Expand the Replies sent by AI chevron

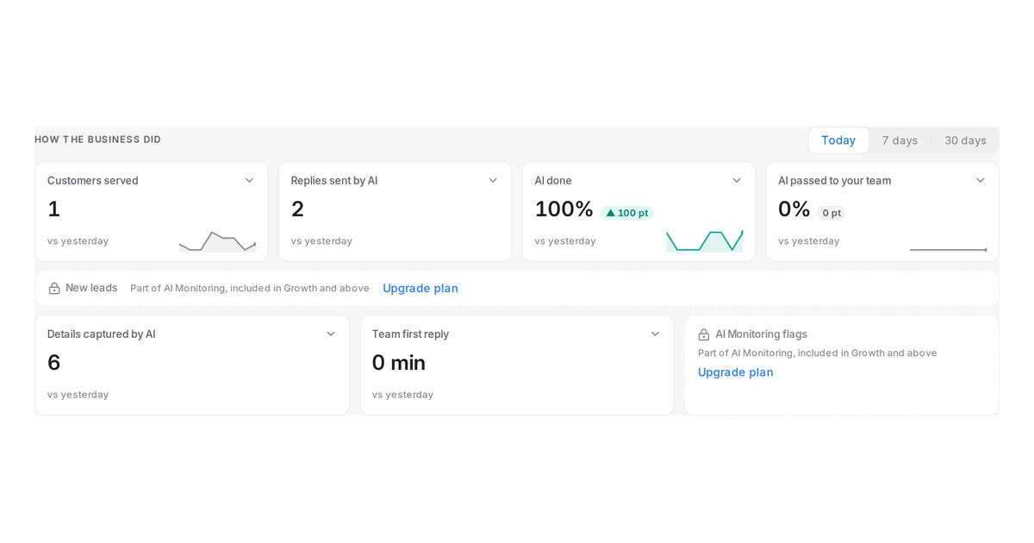493,180
